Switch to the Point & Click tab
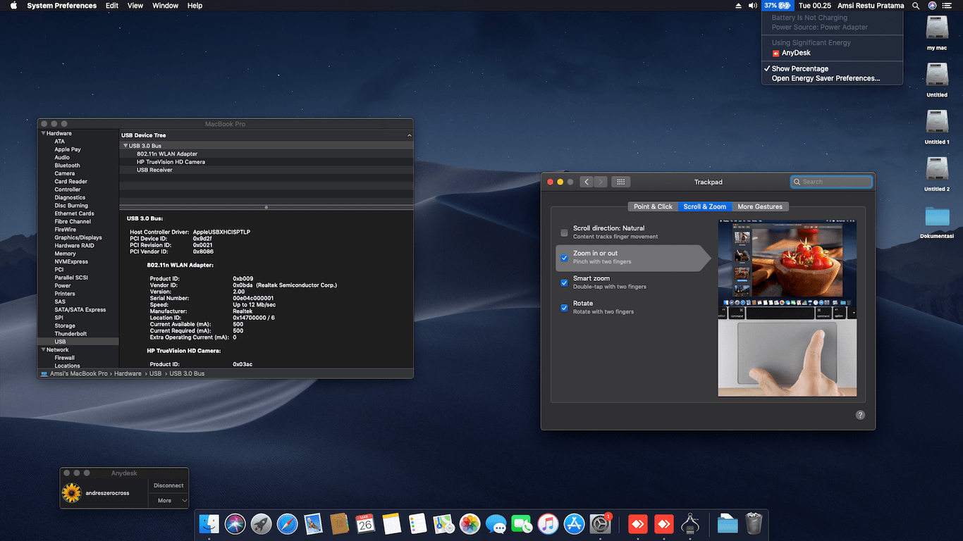 [653, 206]
